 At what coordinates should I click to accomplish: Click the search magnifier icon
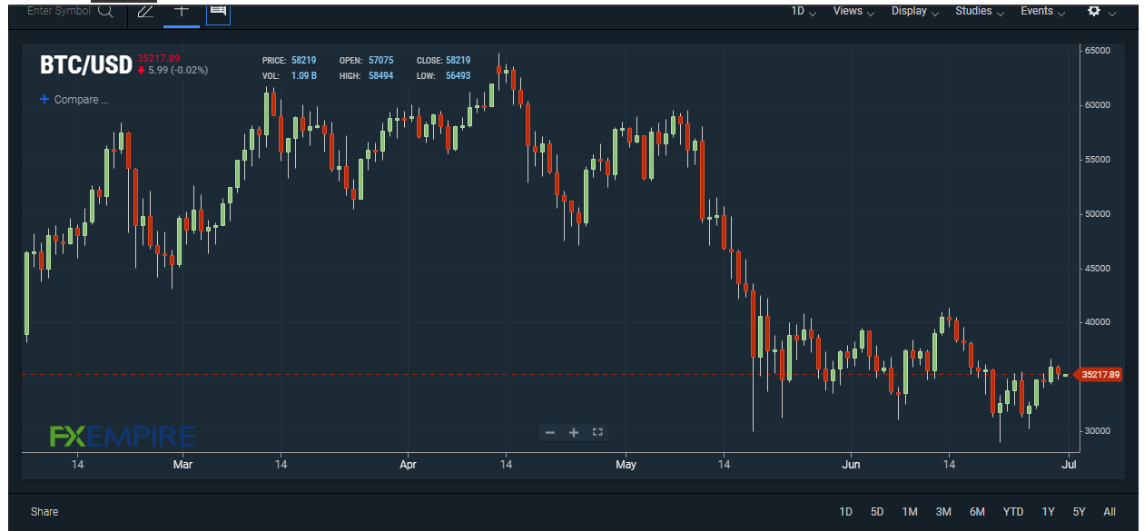(105, 12)
